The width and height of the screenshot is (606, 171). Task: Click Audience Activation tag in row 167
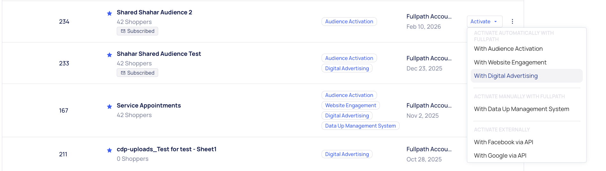(349, 95)
